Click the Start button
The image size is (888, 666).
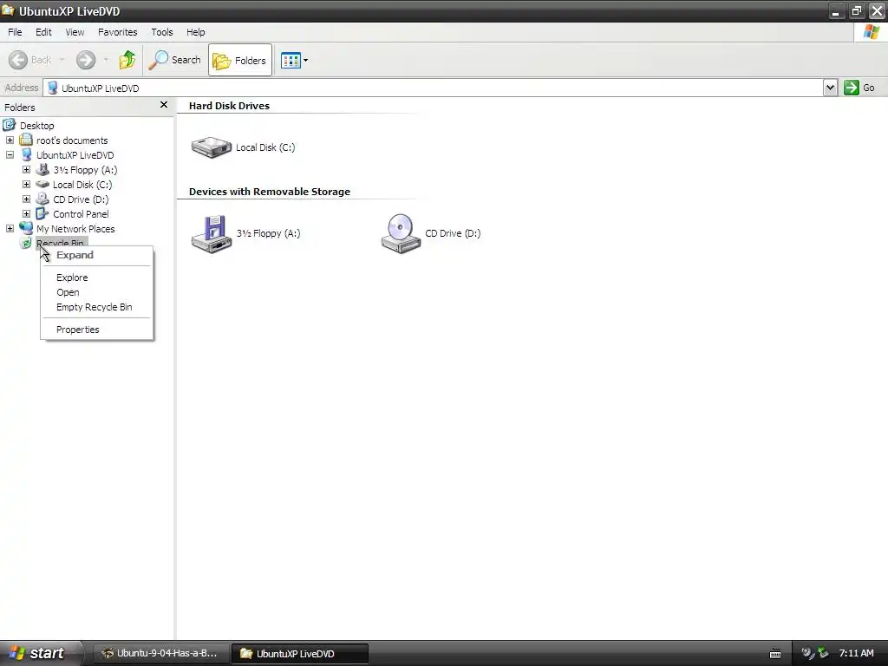41,653
